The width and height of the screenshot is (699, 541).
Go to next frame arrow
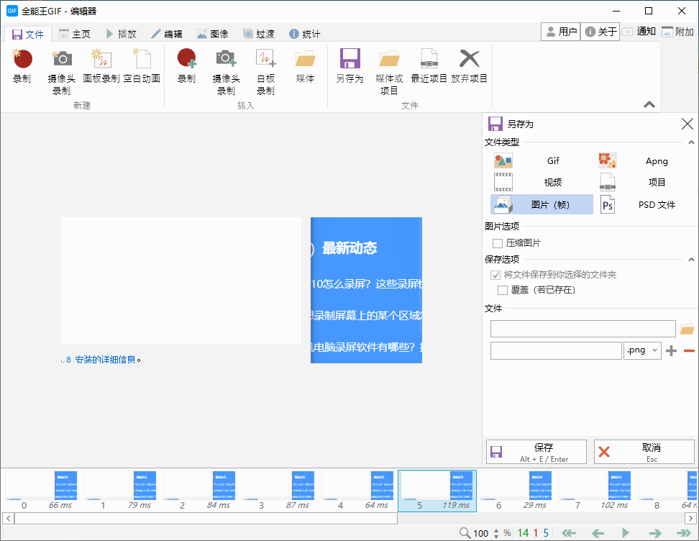(x=655, y=533)
